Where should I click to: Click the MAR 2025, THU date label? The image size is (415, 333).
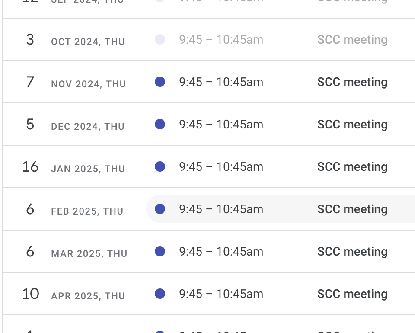[89, 253]
